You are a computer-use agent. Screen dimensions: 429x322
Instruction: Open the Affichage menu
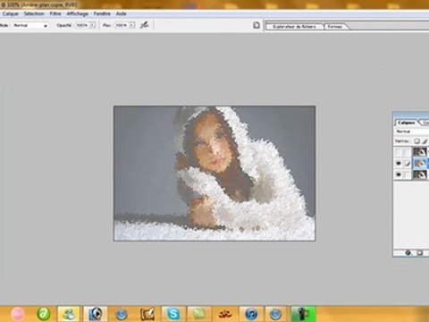point(77,13)
